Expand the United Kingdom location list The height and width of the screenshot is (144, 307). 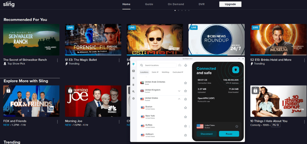(179, 91)
